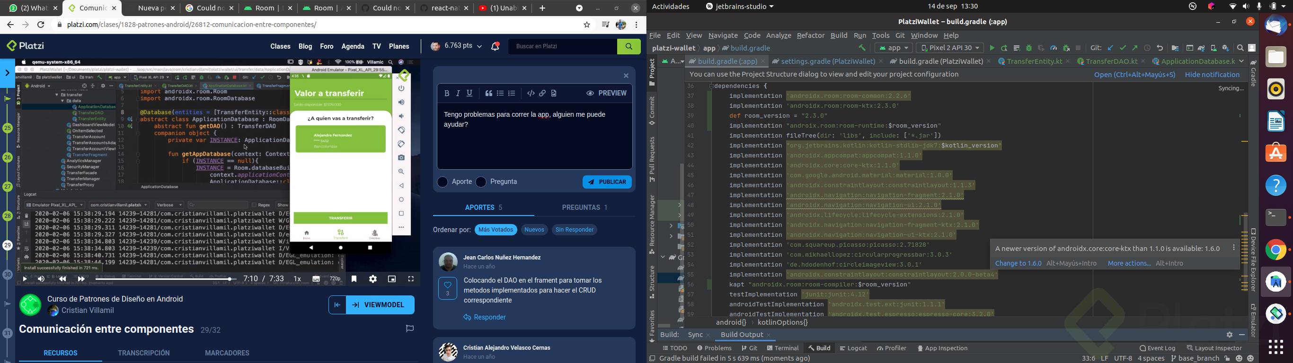Click the italic formatting icon
This screenshot has height=363, width=1293.
pyautogui.click(x=458, y=93)
